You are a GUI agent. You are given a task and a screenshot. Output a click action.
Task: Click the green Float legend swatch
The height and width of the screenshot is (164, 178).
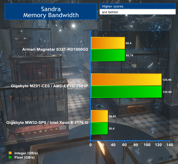tap(10, 157)
